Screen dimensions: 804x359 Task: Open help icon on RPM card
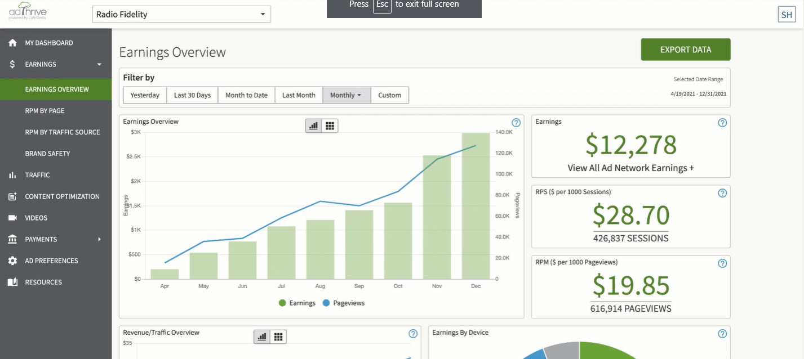722,263
